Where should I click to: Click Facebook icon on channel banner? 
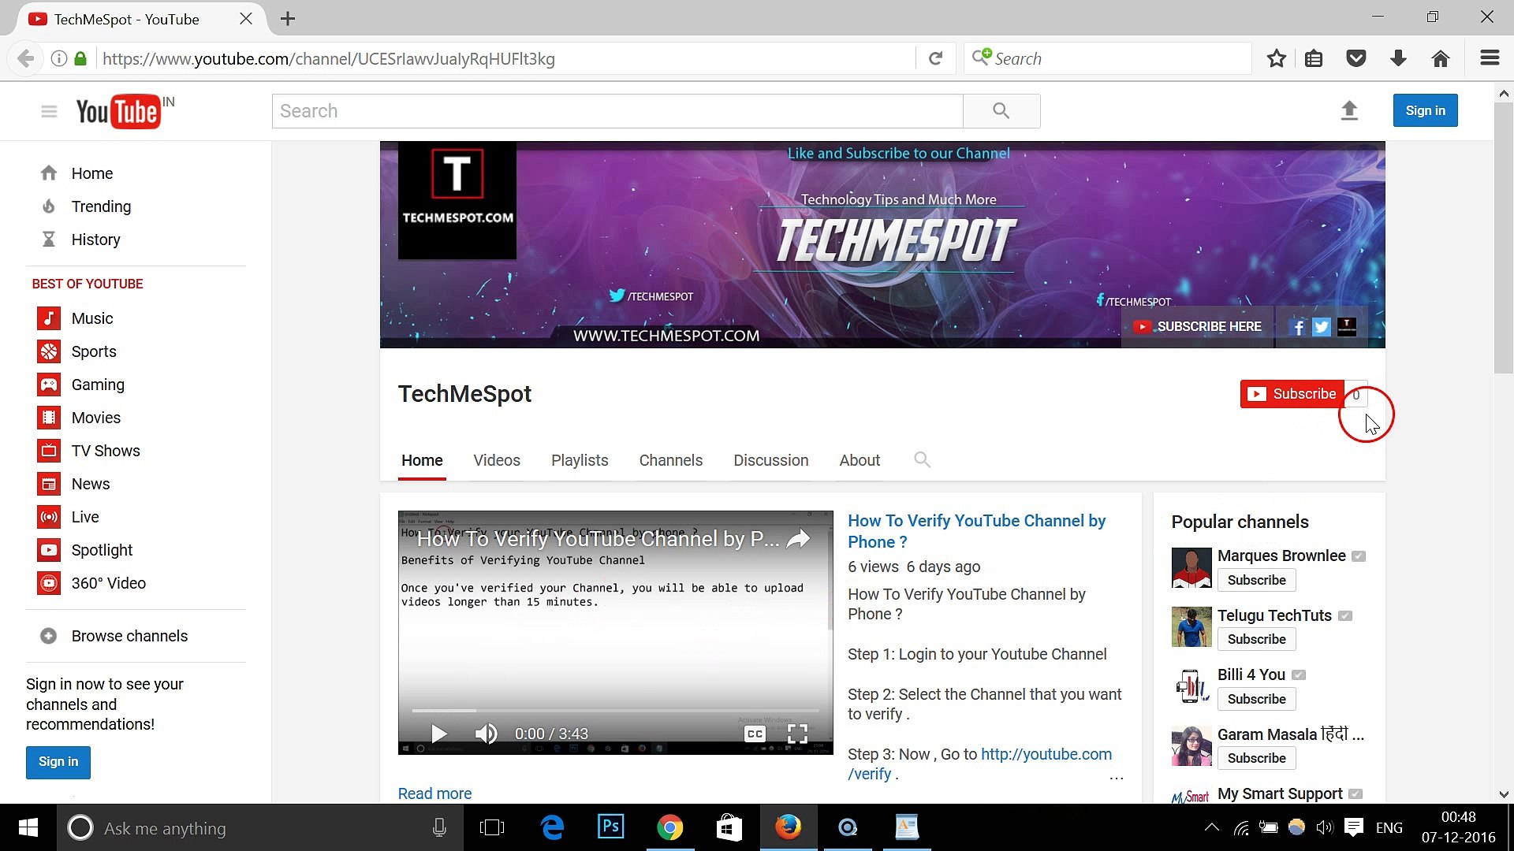pyautogui.click(x=1297, y=327)
